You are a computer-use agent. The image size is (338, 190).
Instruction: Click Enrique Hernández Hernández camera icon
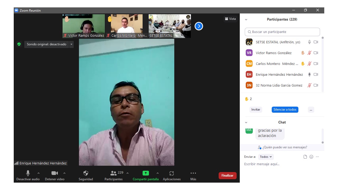point(316,74)
